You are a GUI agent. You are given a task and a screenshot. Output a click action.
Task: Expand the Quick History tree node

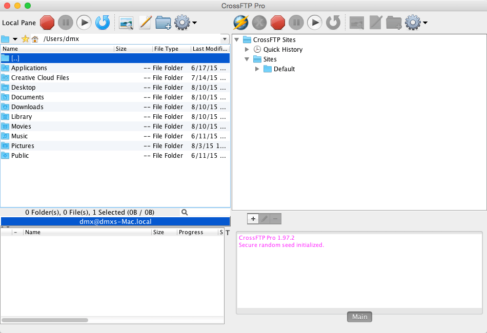pos(247,50)
